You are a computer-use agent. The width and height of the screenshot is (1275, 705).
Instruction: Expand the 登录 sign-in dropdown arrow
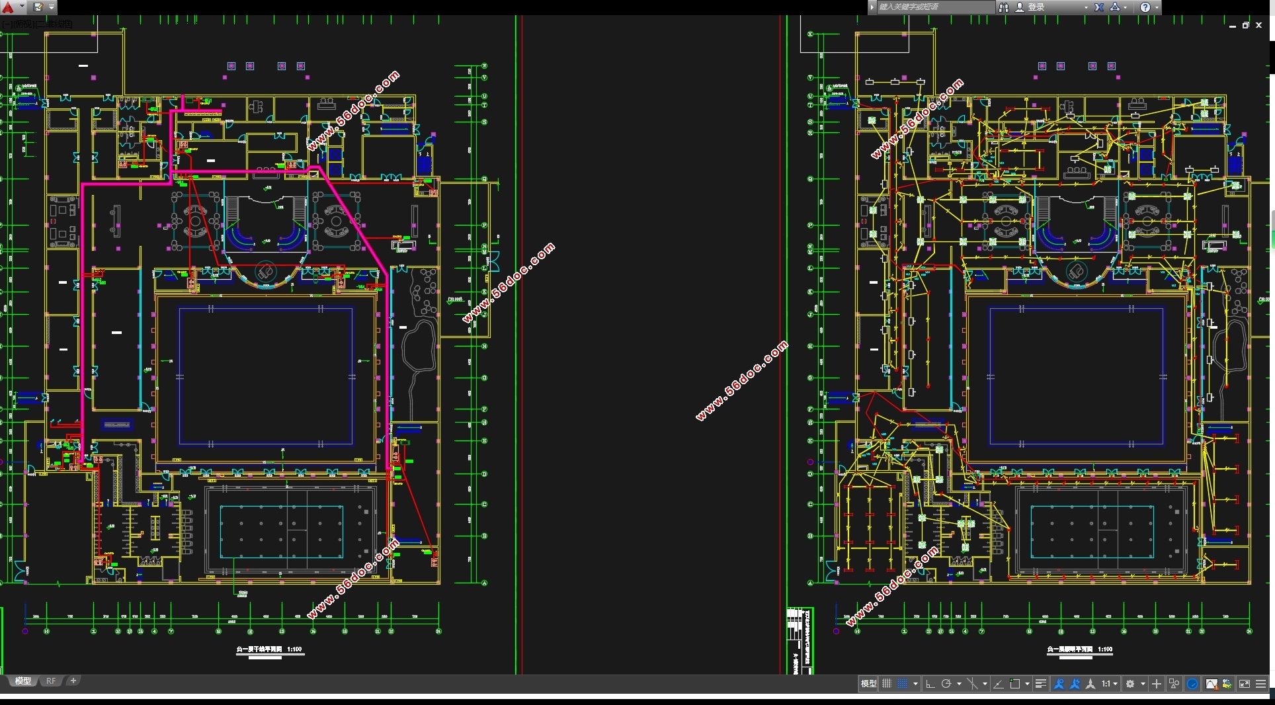[x=1086, y=7]
